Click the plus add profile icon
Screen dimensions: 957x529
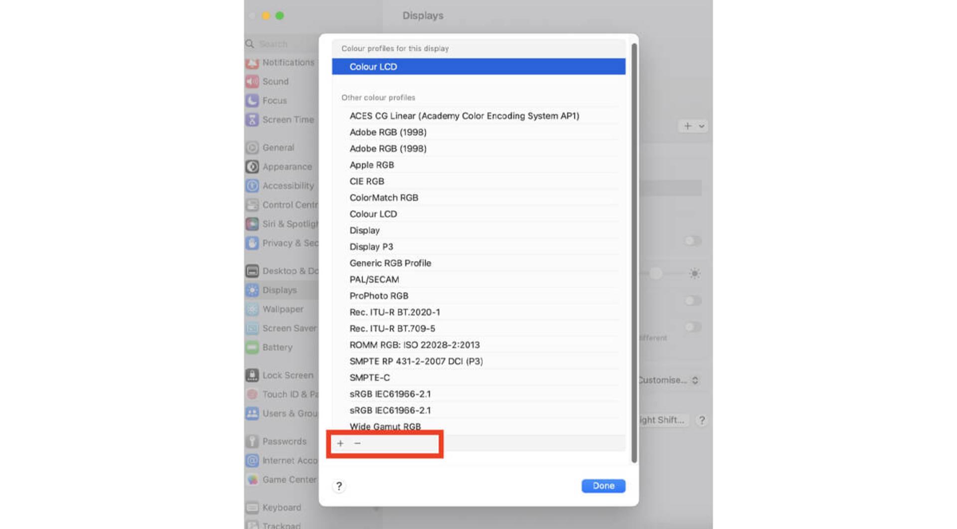pos(340,443)
